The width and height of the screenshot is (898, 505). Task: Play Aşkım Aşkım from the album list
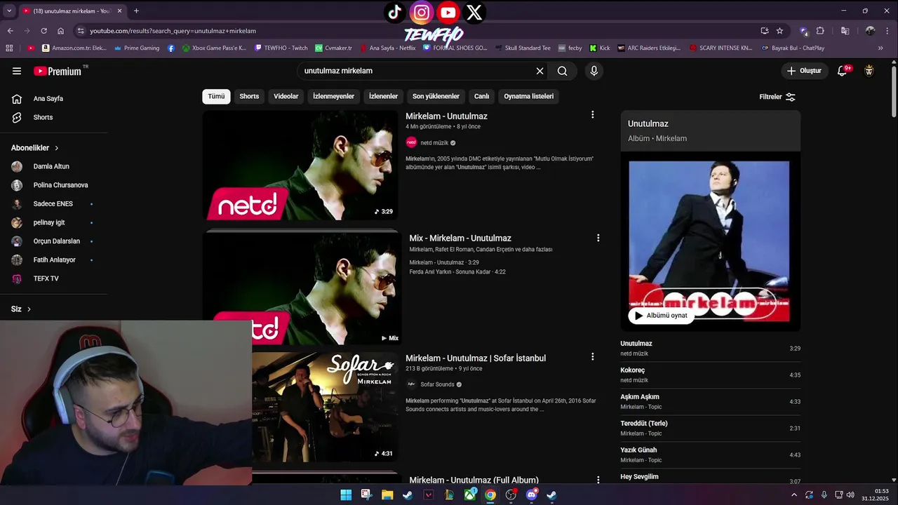710,401
